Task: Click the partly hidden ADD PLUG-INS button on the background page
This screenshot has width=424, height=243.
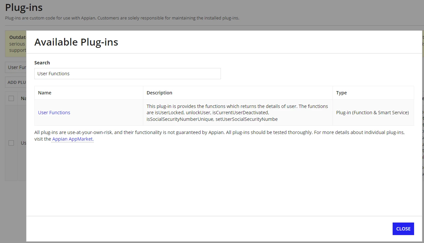Action: pyautogui.click(x=16, y=82)
